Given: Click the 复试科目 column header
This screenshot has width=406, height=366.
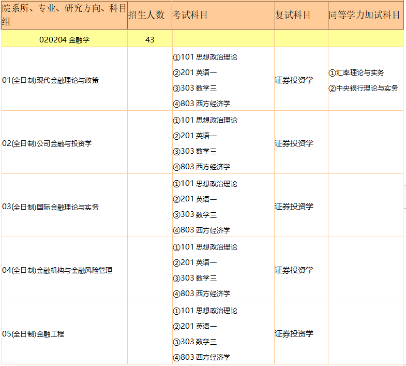Looking at the screenshot, I should [x=293, y=16].
